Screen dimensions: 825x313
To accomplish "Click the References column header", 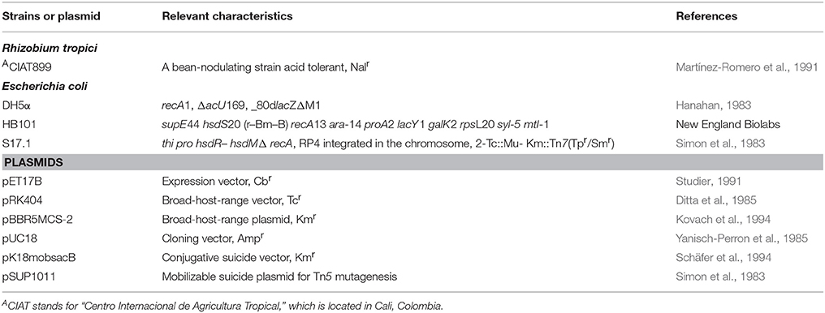I will point(706,16).
